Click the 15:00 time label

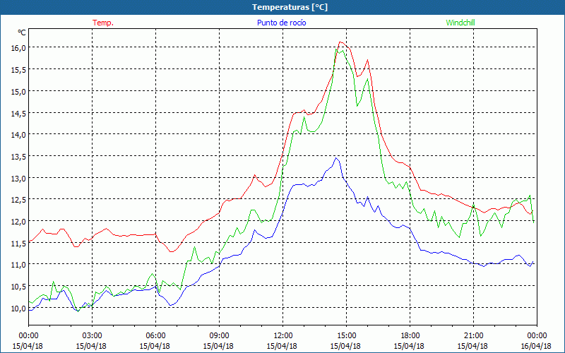346,335
